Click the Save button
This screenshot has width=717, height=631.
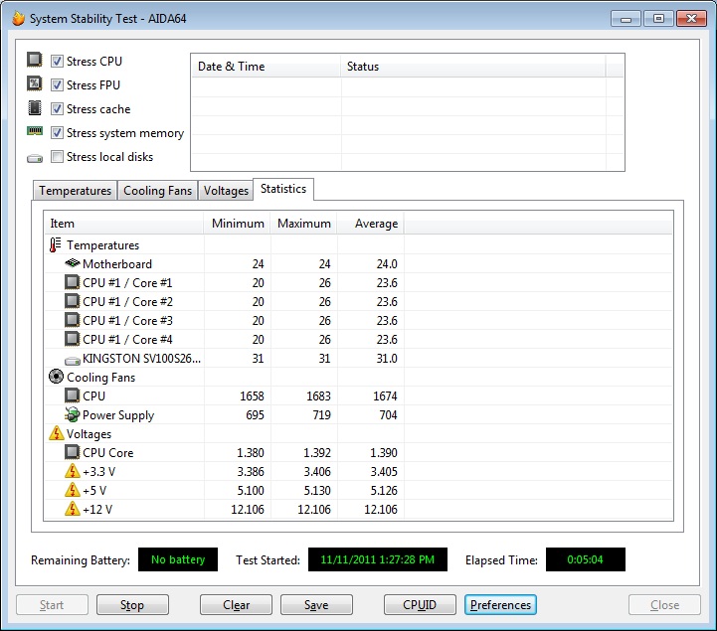316,605
